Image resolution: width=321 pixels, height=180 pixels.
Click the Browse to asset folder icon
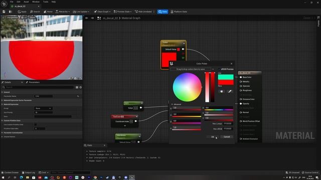(x=10, y=11)
